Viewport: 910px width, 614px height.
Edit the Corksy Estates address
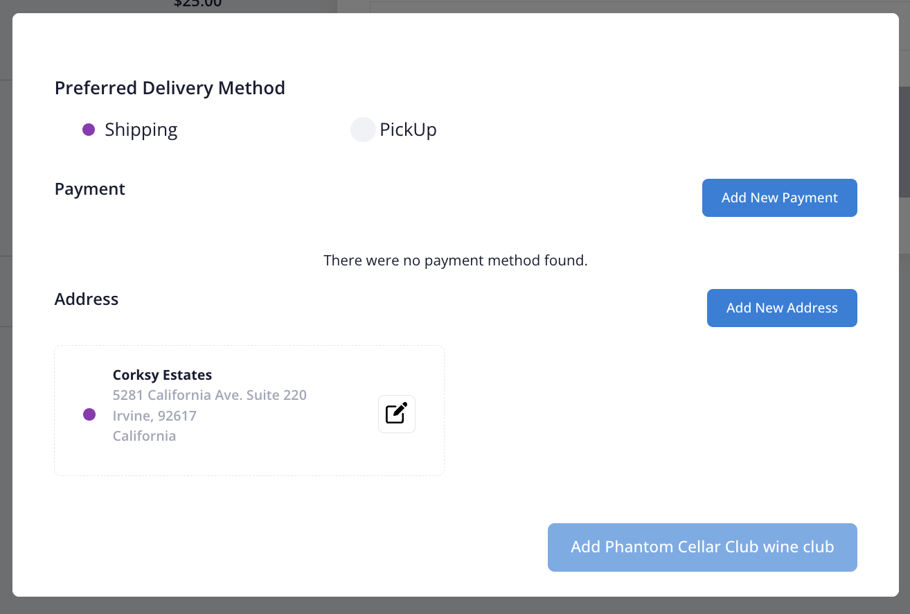coord(397,414)
